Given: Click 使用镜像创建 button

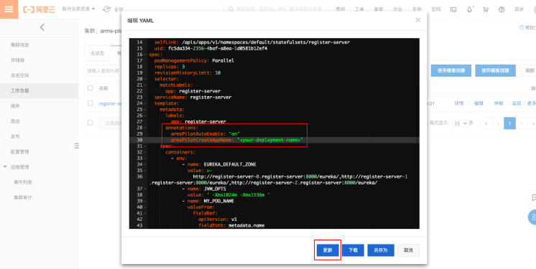Looking at the screenshot, I should [x=451, y=70].
